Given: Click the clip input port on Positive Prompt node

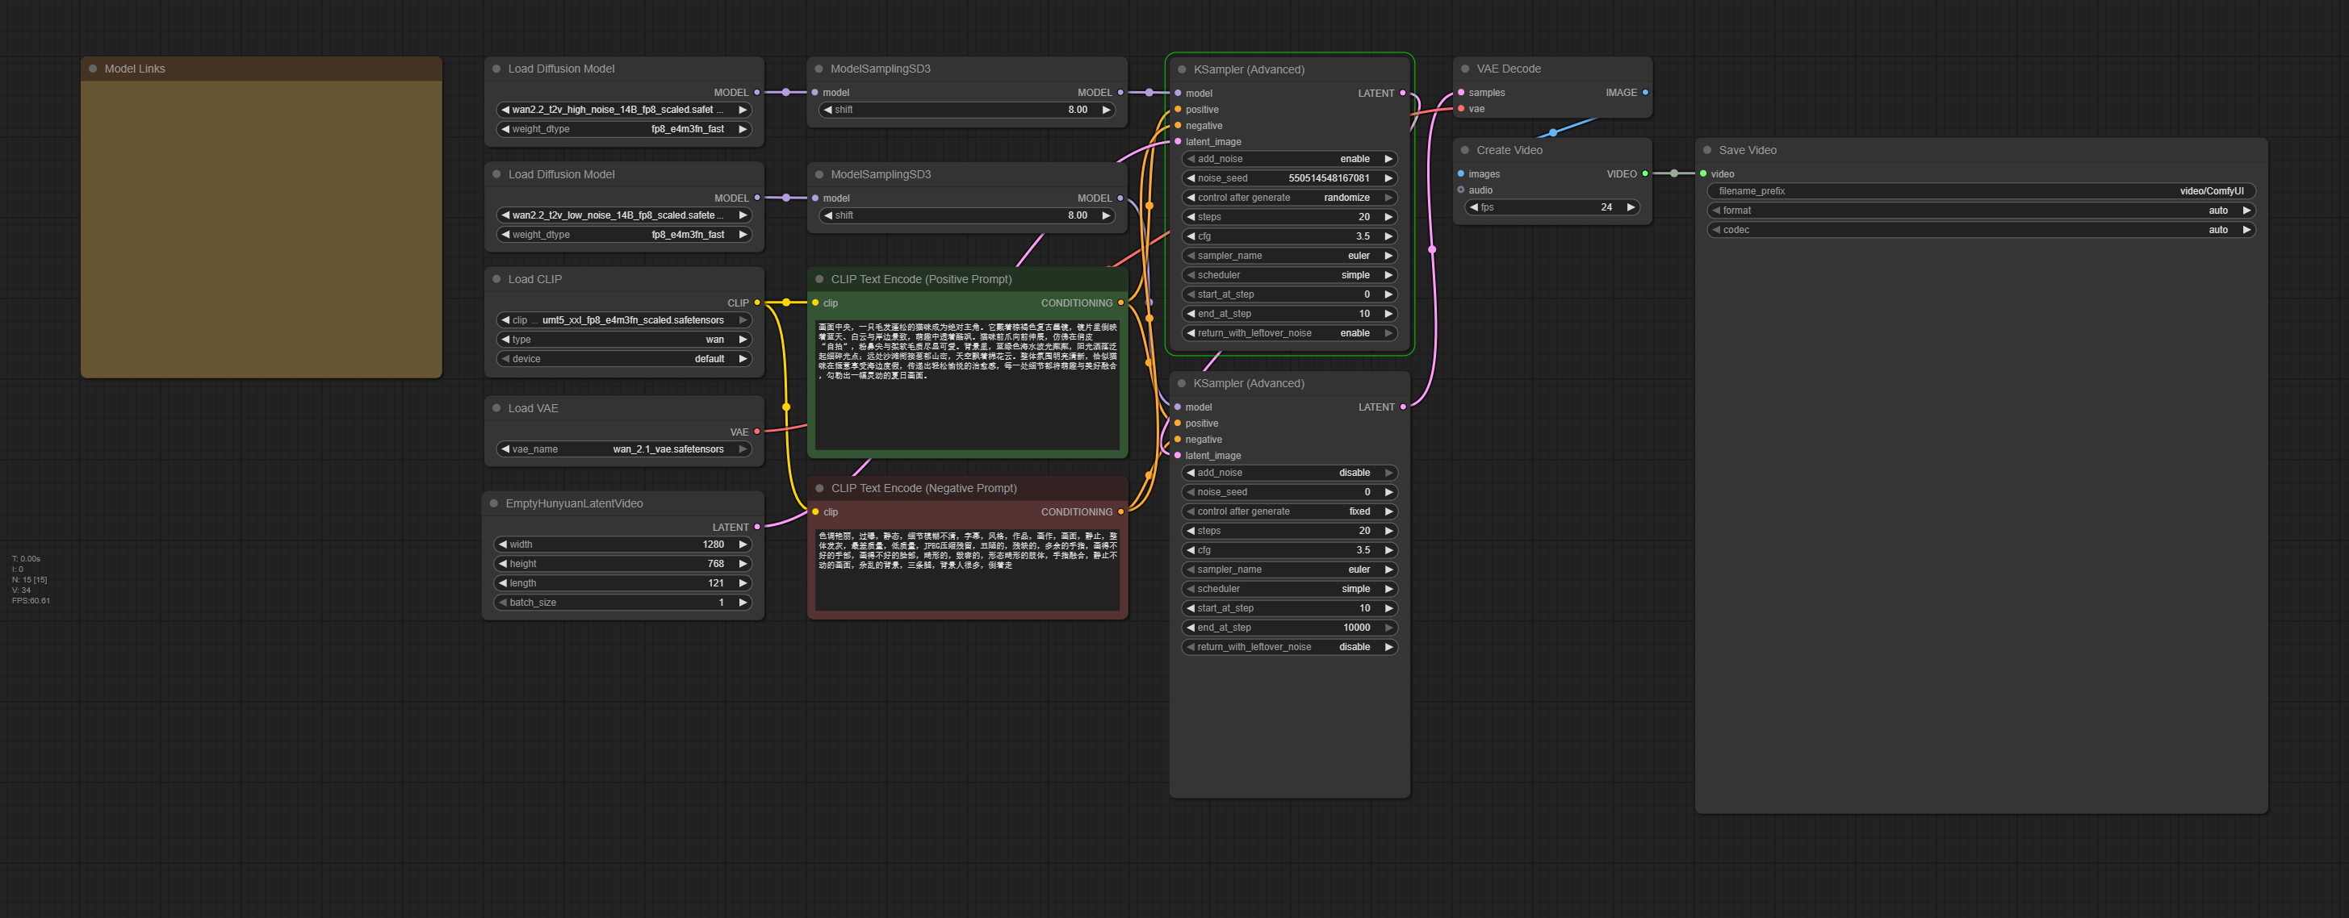Looking at the screenshot, I should tap(815, 303).
